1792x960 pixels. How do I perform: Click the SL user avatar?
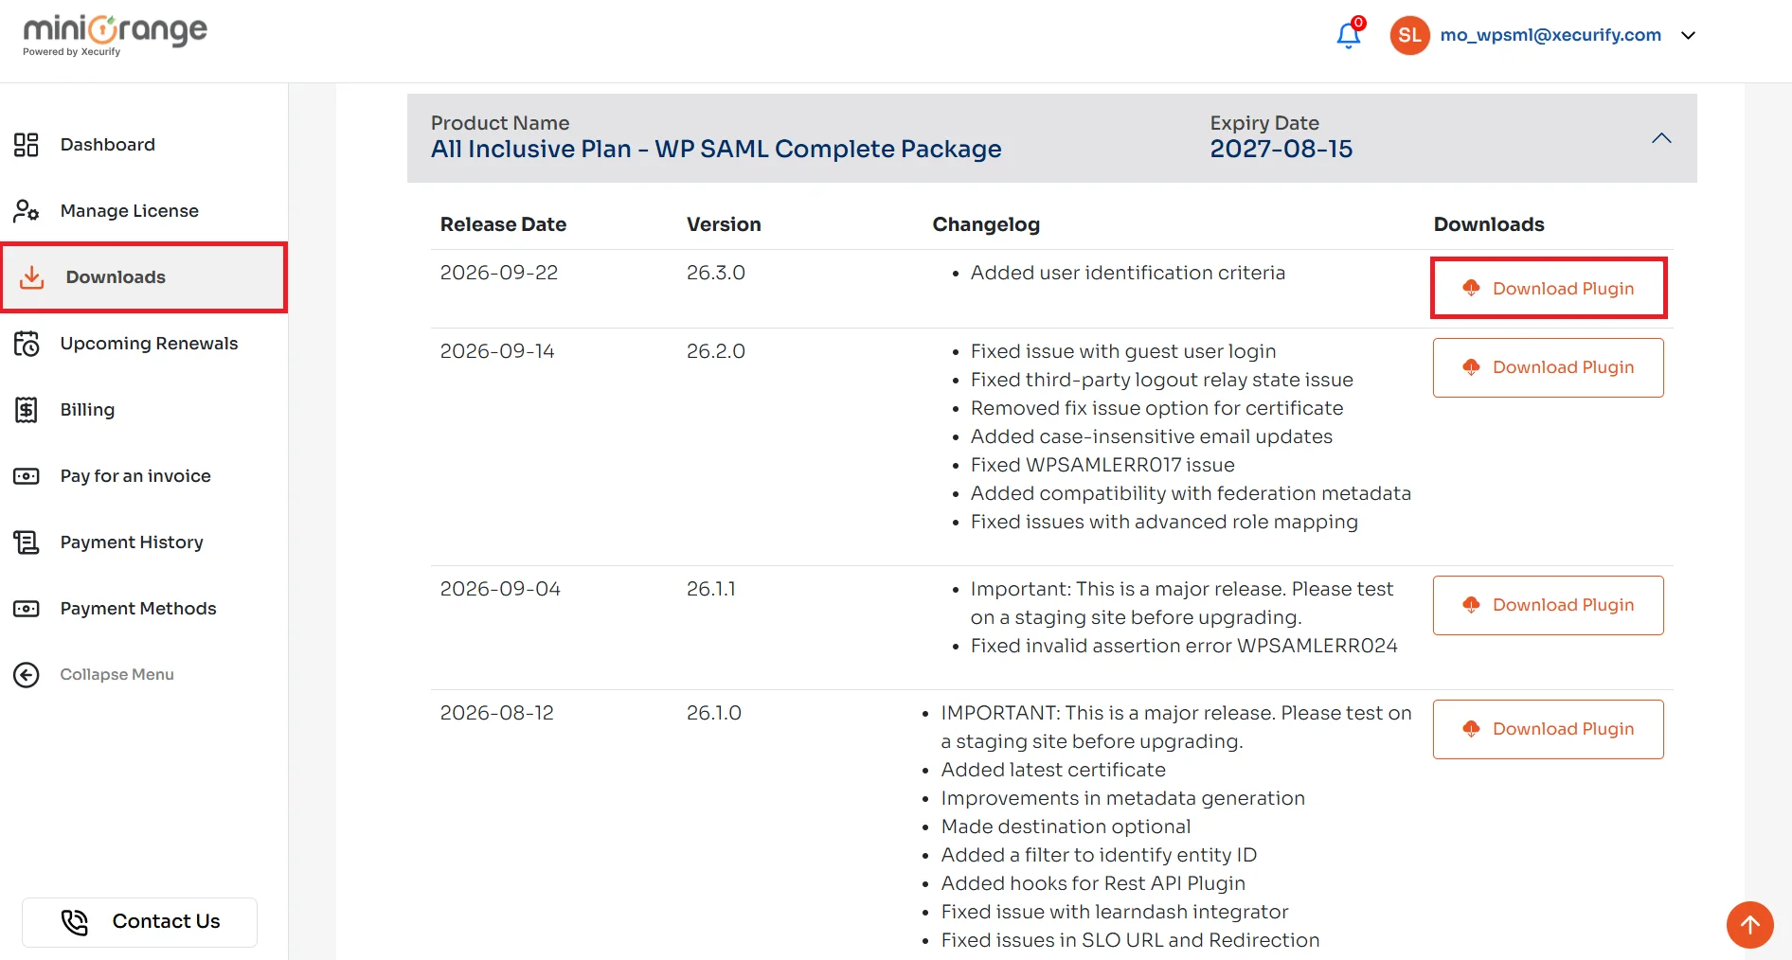[1409, 35]
